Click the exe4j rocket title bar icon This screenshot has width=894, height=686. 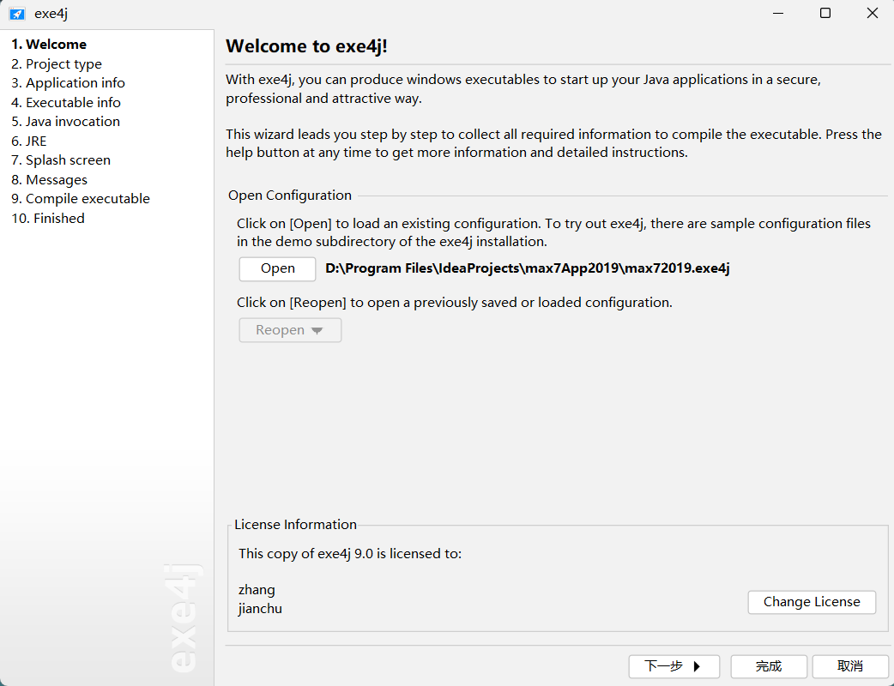point(17,14)
